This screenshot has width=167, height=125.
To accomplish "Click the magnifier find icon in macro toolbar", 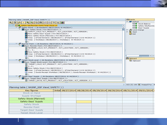I will (x=11, y=23).
